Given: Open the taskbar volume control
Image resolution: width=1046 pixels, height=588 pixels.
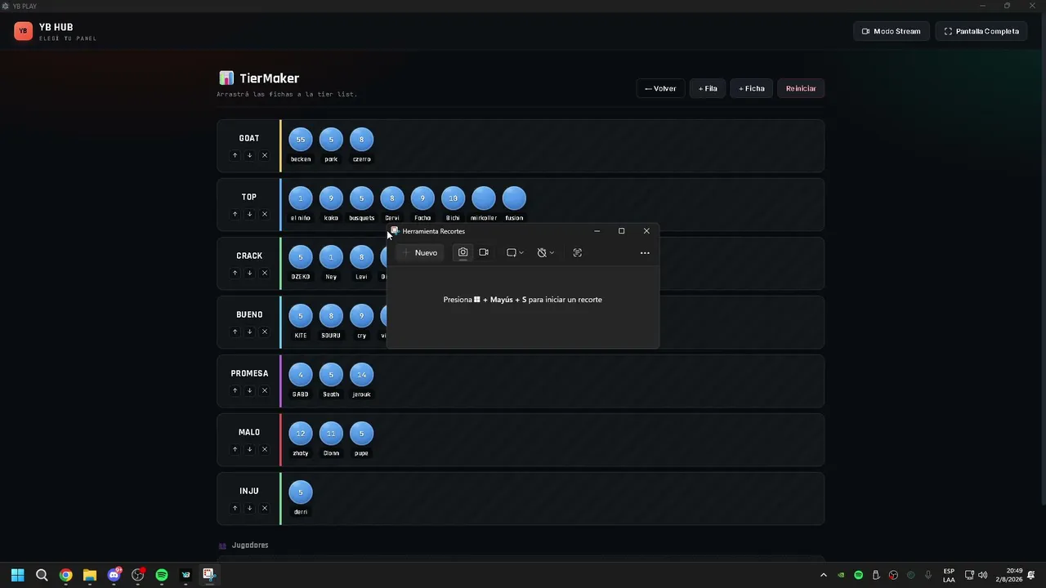Looking at the screenshot, I should click(x=983, y=575).
